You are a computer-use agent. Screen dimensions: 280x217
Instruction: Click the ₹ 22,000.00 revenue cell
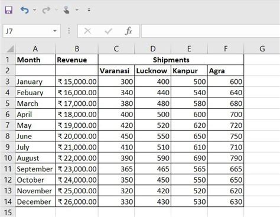tap(77, 158)
